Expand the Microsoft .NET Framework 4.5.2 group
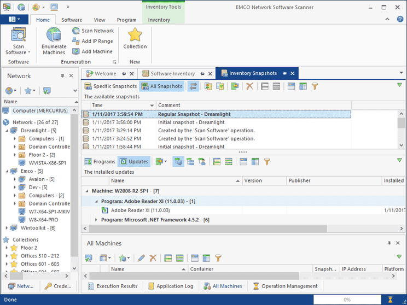This screenshot has height=305, width=407. pos(96,220)
